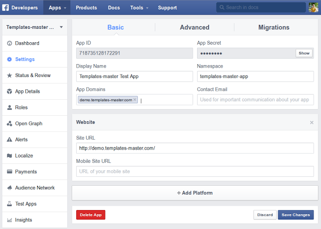
Task: Show the App Secret value
Action: tap(304, 53)
